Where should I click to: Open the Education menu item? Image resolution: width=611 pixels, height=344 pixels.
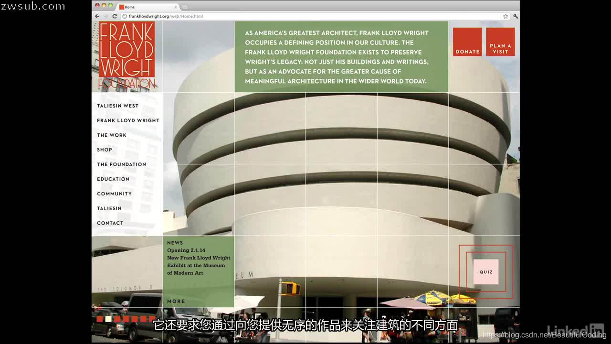pos(113,179)
